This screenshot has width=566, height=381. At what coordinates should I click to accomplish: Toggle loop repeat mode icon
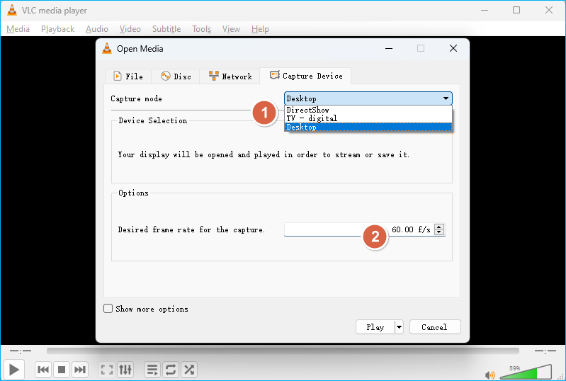pos(171,370)
